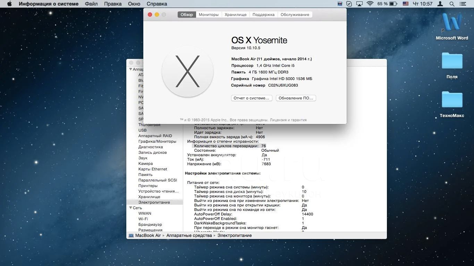The width and height of the screenshot is (474, 266).
Task: Open the AirPlay display menu
Action: tap(359, 4)
